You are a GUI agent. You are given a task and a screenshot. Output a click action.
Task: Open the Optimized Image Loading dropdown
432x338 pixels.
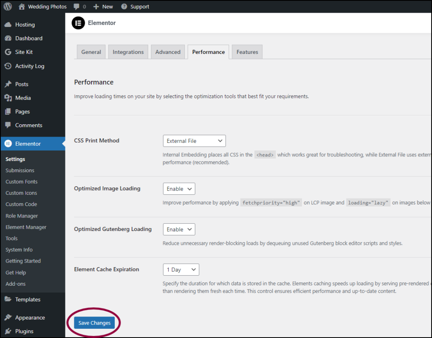pyautogui.click(x=179, y=188)
